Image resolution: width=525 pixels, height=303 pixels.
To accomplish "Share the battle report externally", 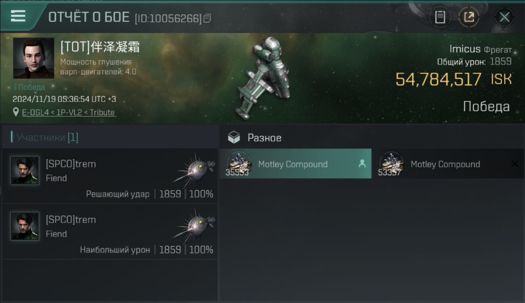I will pos(469,17).
